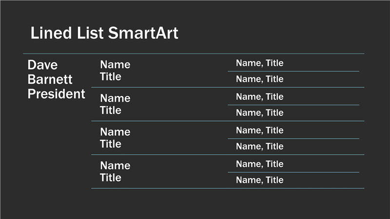Viewport: 390px width, 219px height.
Task: Select the seventh "Name, Title" entry
Action: point(260,164)
